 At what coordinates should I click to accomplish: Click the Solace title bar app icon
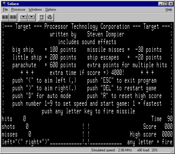click(x=4, y=4)
